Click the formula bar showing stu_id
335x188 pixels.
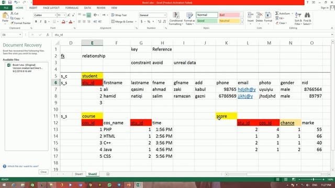tap(191, 35)
